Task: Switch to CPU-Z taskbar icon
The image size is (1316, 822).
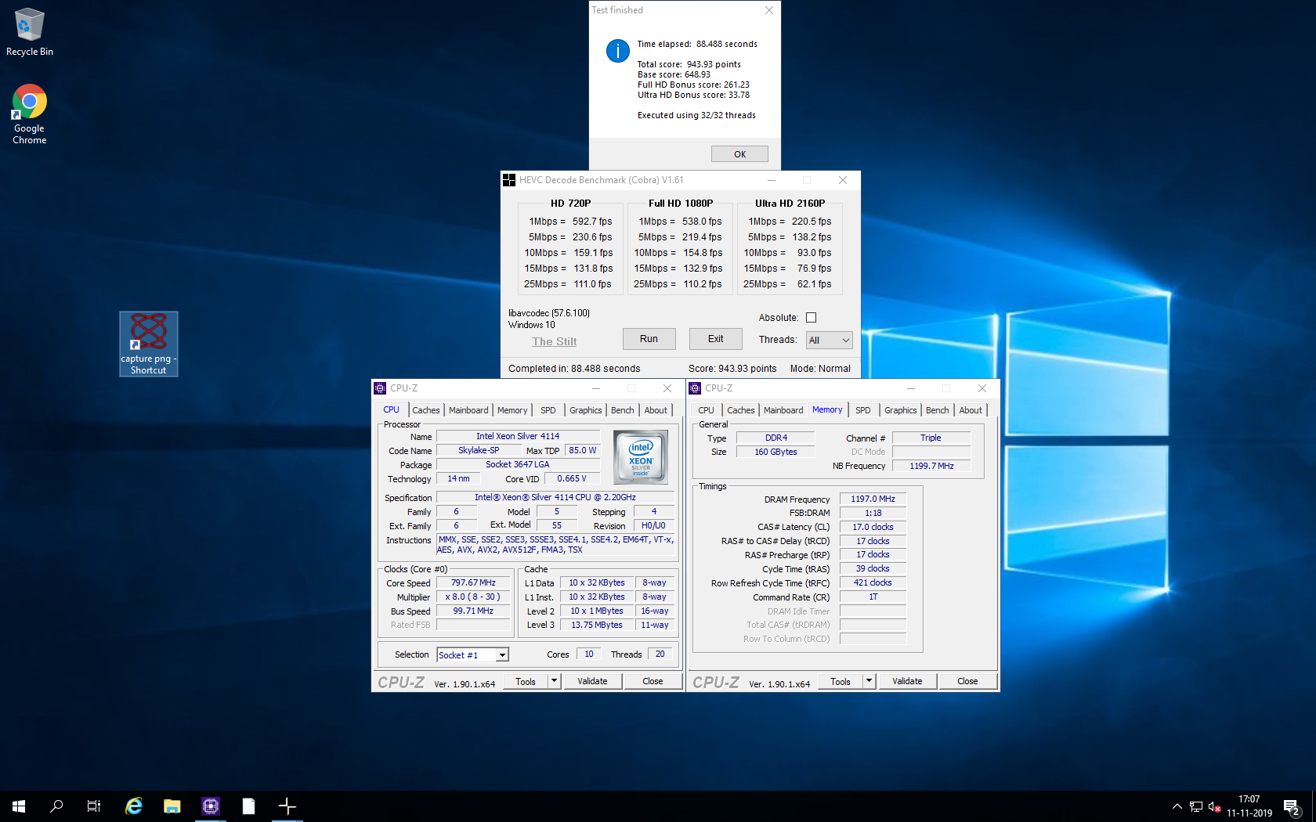Action: click(211, 806)
